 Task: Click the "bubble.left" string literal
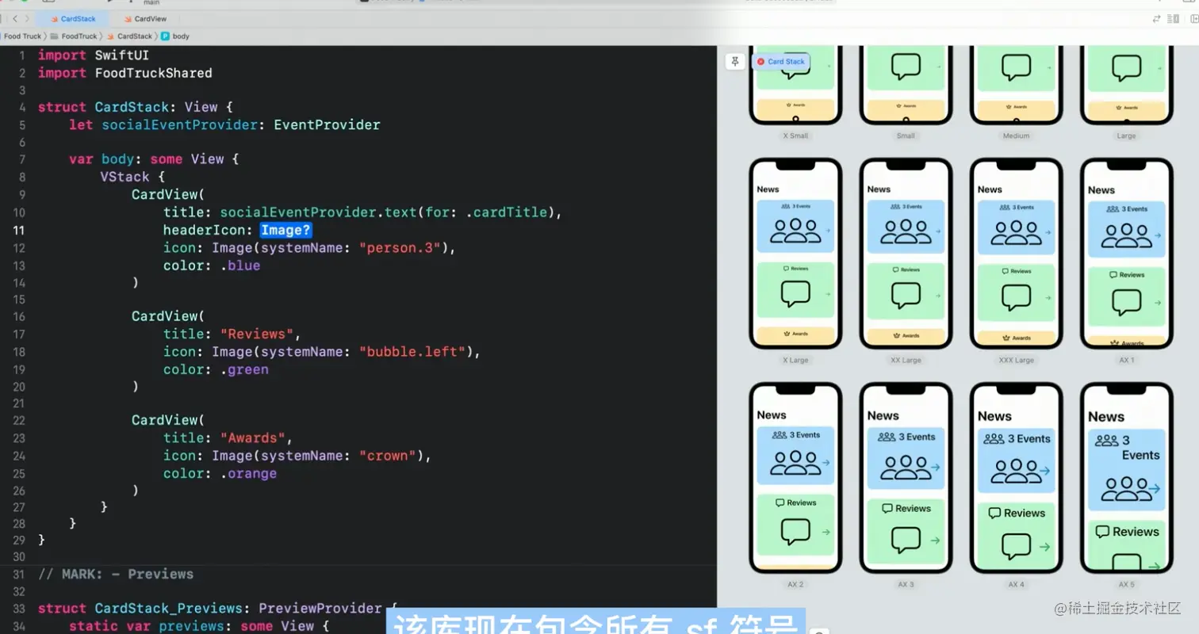pos(413,351)
